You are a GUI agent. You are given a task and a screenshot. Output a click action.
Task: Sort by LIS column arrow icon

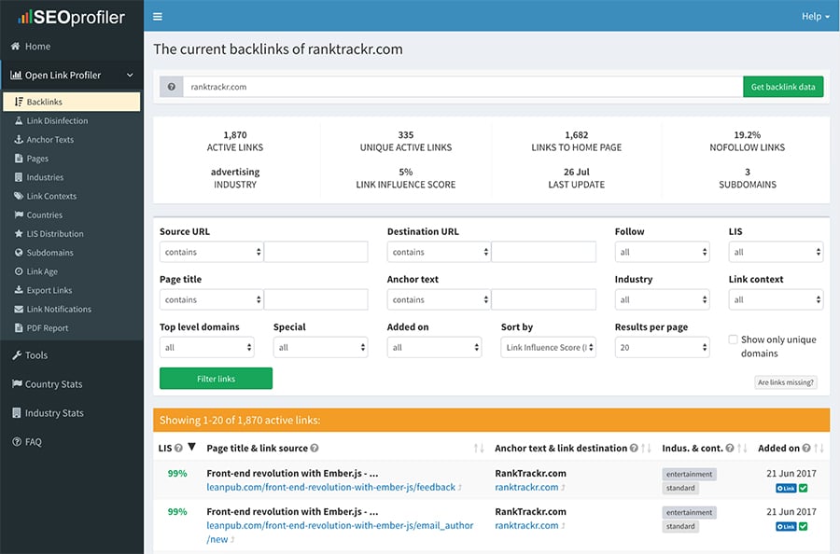(192, 448)
